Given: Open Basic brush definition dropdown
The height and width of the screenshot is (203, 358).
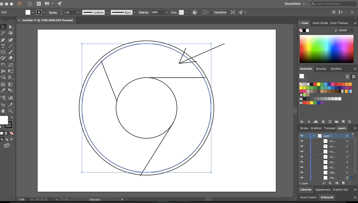Looking at the screenshot, I should tap(135, 12).
